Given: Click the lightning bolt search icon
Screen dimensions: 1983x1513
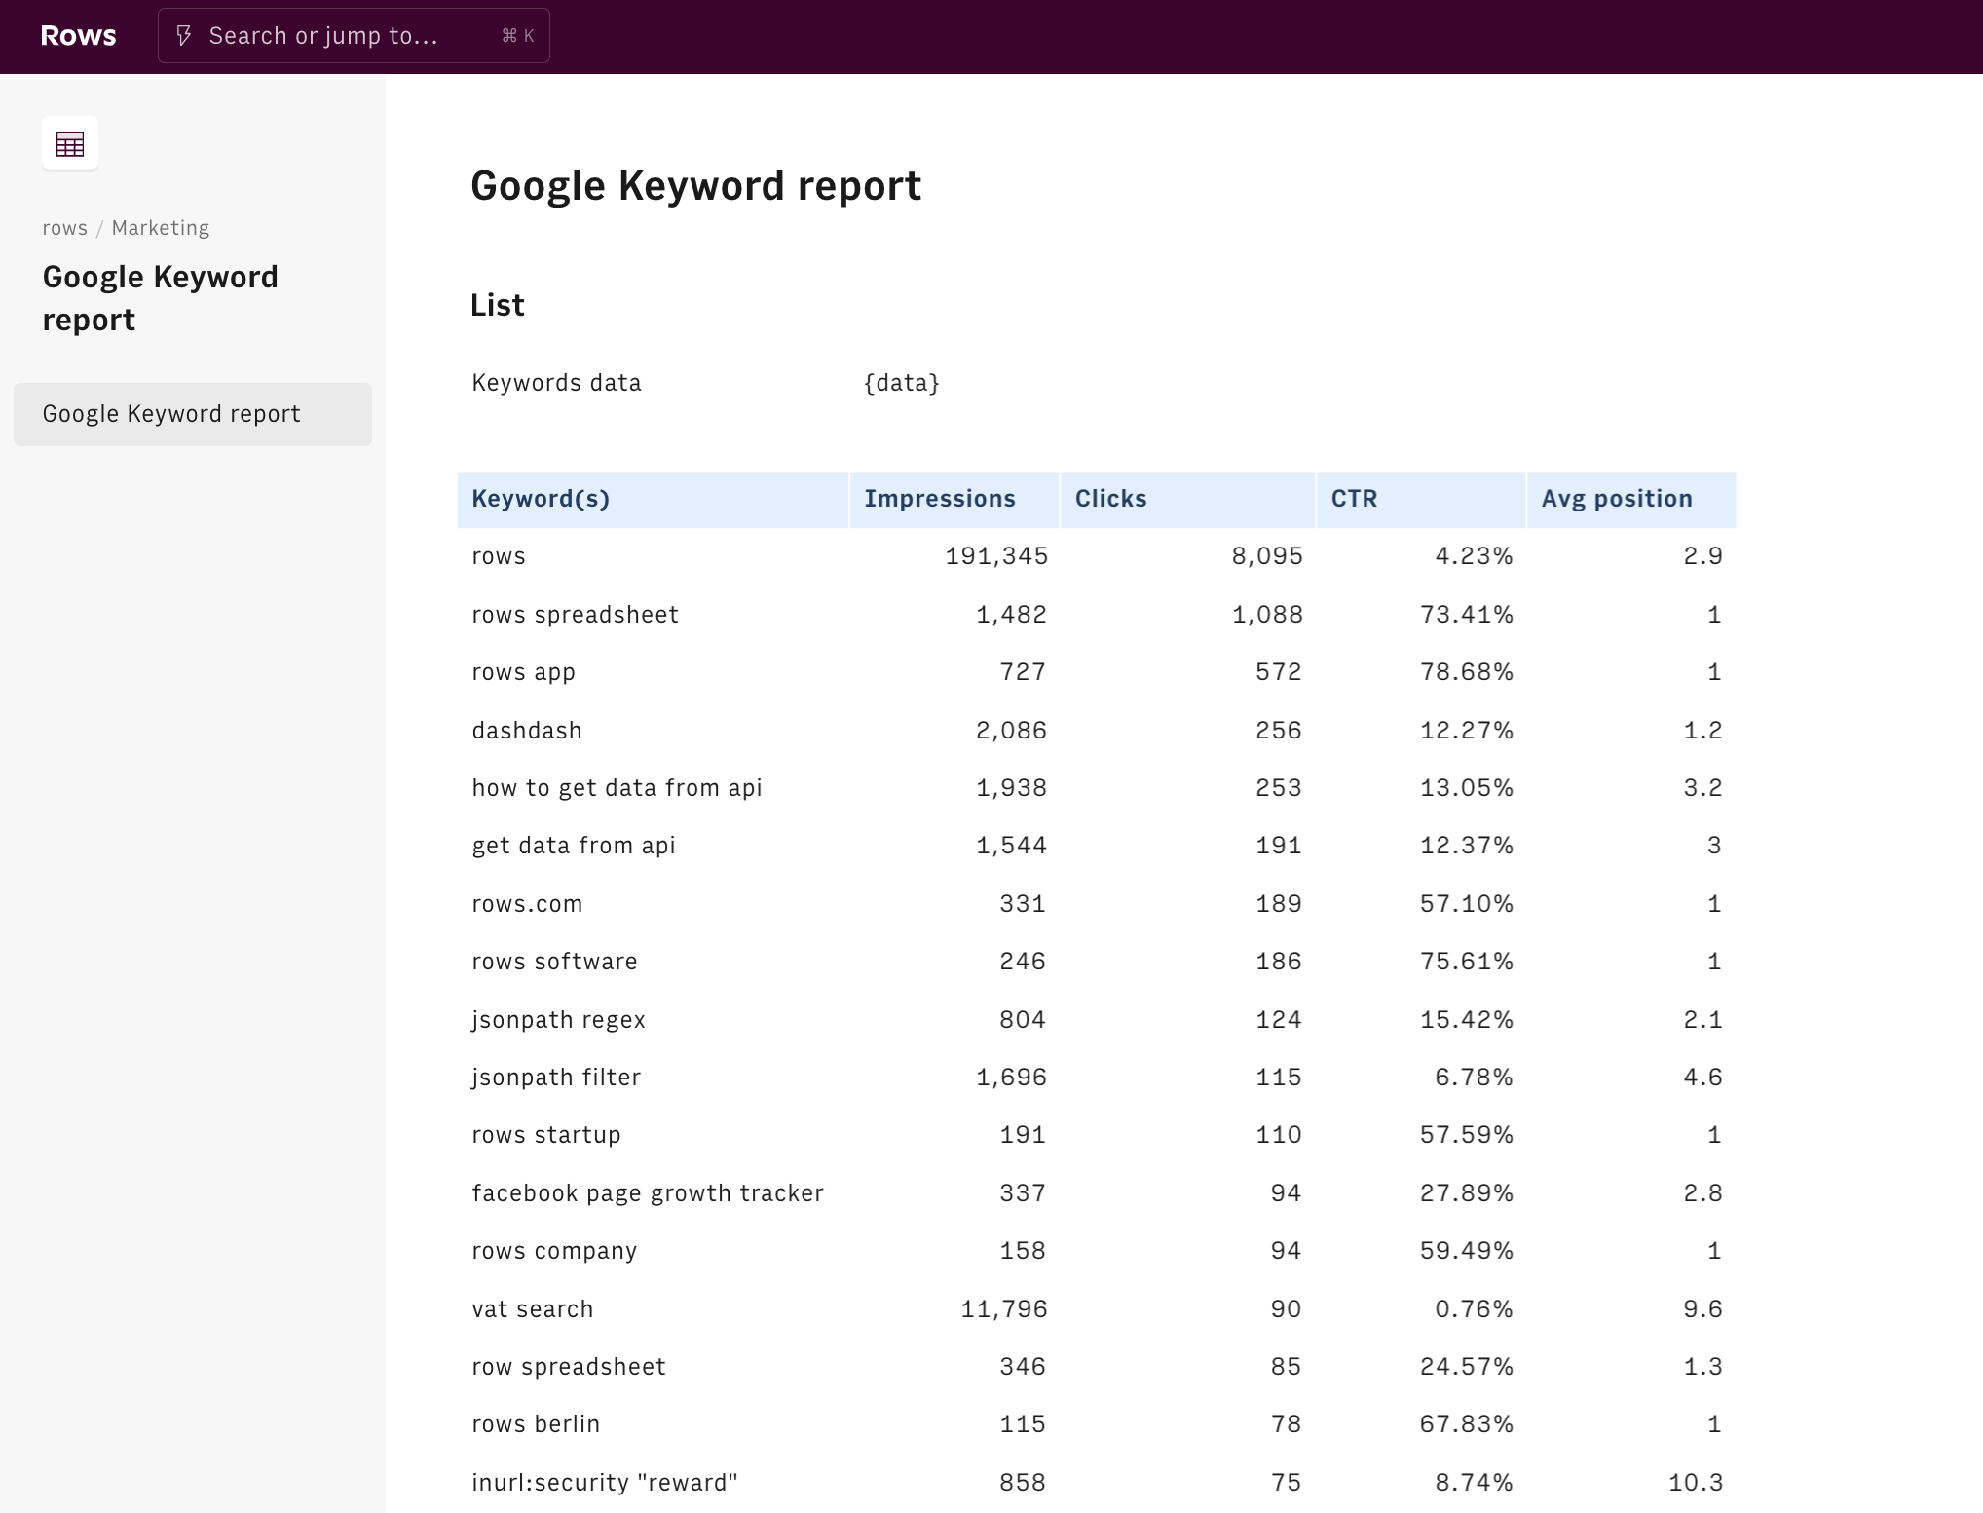Looking at the screenshot, I should click(183, 36).
